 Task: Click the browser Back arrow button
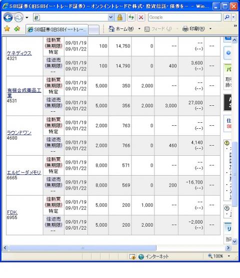pyautogui.click(x=8, y=17)
